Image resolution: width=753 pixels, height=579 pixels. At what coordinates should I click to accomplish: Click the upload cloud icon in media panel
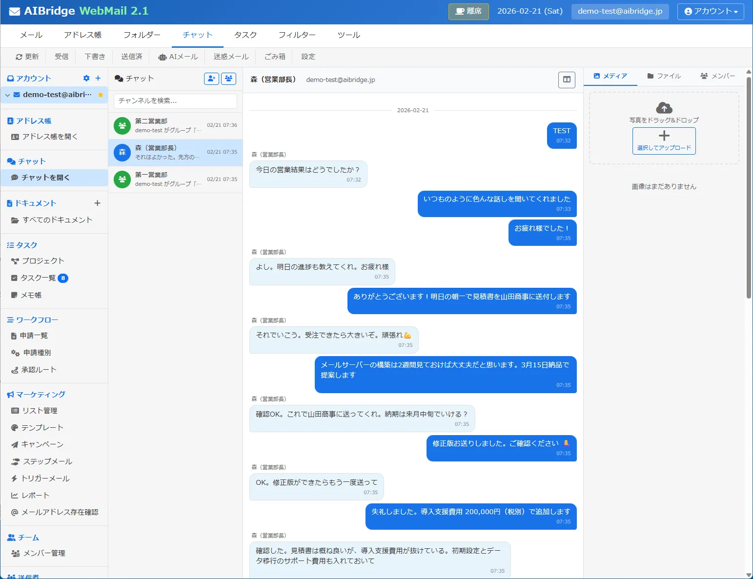664,108
